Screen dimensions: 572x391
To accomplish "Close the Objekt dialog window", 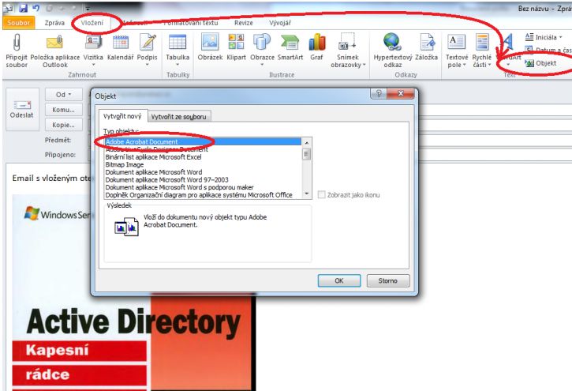I will 401,93.
